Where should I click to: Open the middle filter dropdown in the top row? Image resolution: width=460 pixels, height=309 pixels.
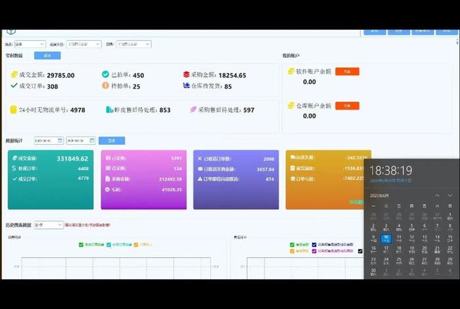point(84,44)
